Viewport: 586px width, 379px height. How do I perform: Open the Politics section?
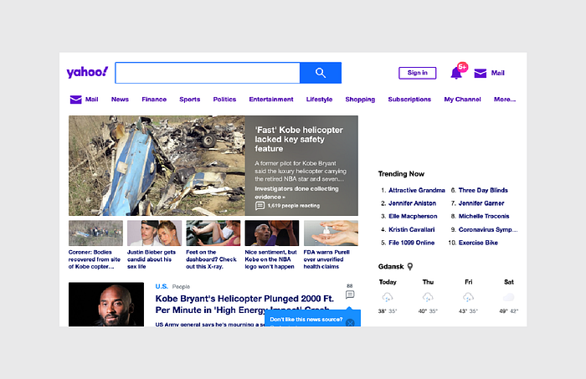(x=224, y=100)
